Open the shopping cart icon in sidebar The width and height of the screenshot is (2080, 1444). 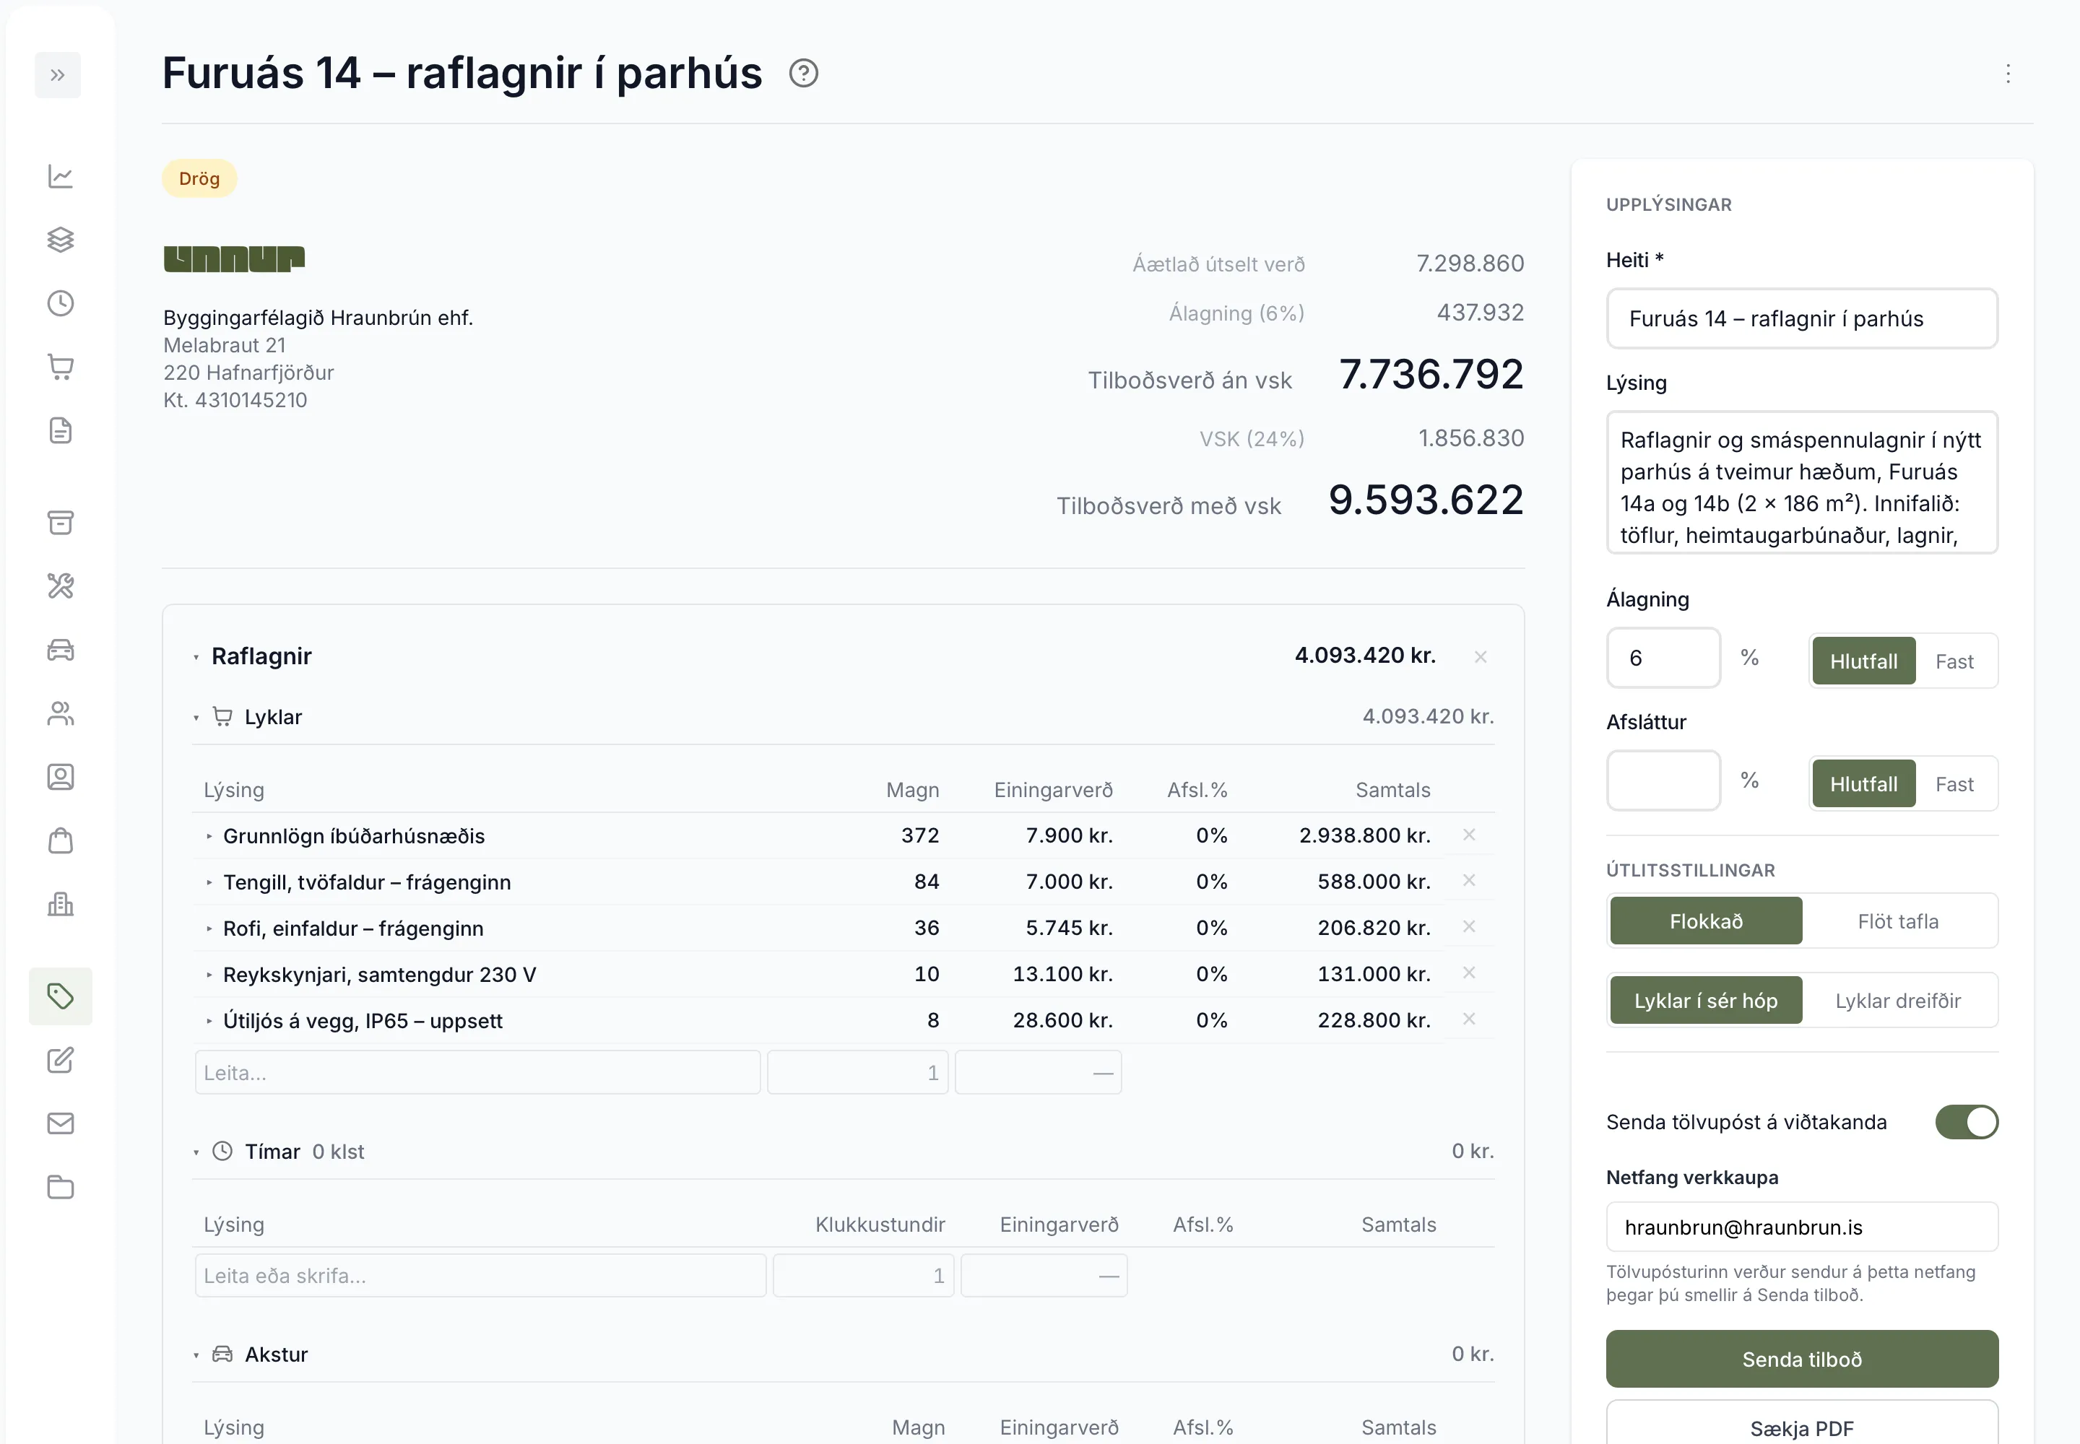61,367
